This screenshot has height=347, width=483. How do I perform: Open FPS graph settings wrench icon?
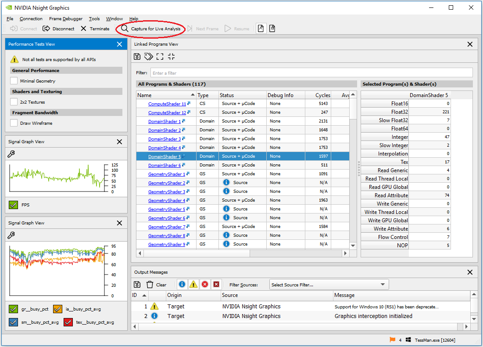[x=12, y=154]
